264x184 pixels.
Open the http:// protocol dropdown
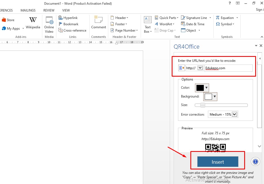(200, 68)
